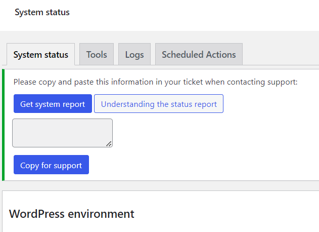Click Copy for support button
319x232 pixels.
(x=51, y=165)
